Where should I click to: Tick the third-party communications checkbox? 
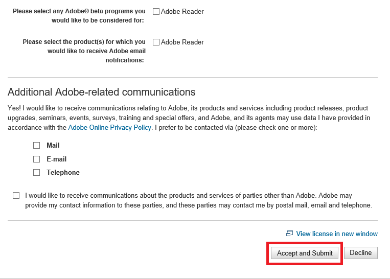point(16,196)
